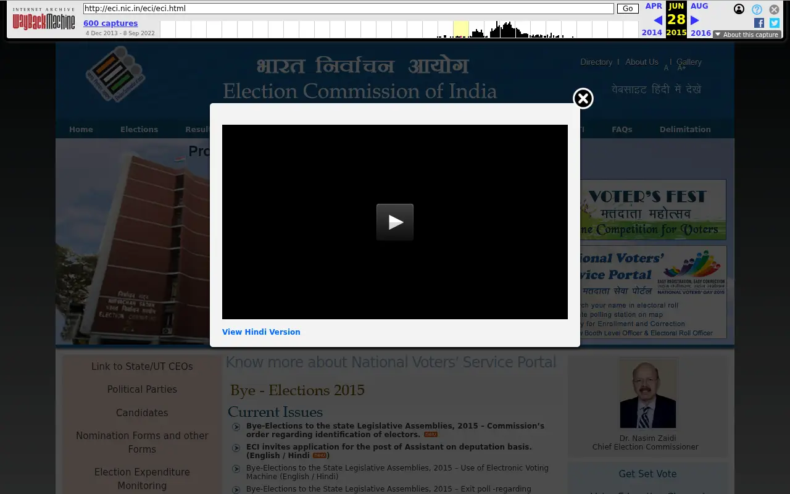Open Nomination Forms and other Forms
The image size is (790, 494).
[x=142, y=442]
